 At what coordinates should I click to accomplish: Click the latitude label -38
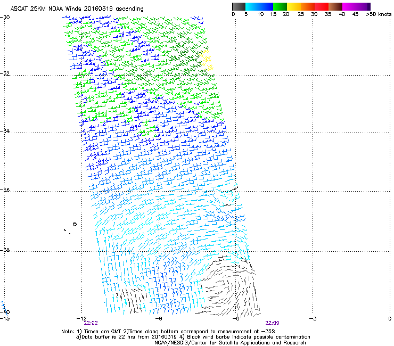5,250
